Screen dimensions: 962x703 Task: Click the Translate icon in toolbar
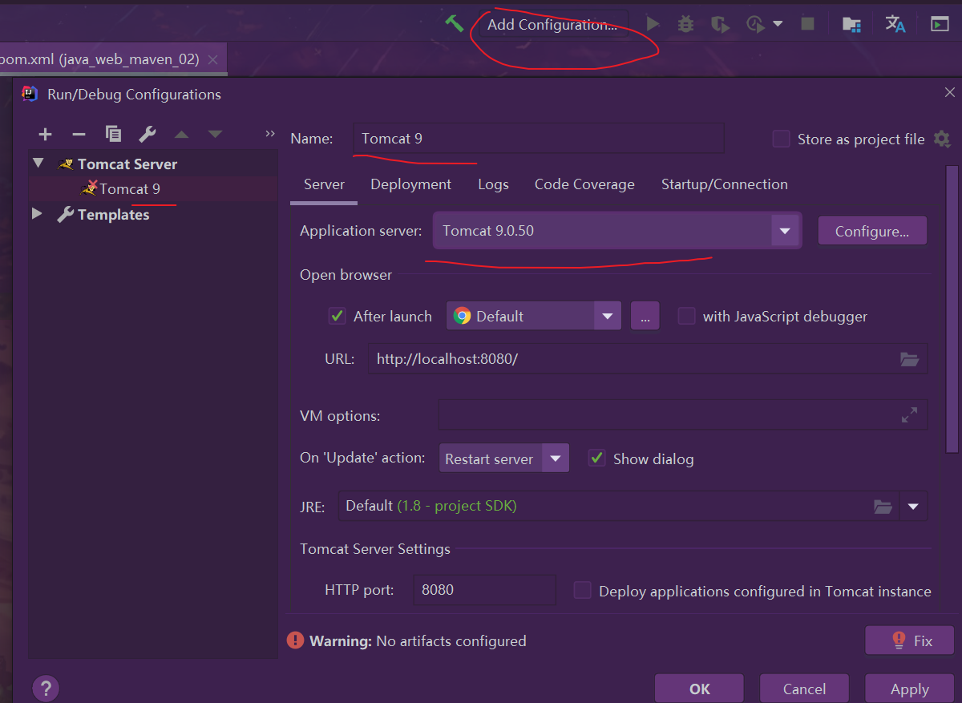[895, 24]
